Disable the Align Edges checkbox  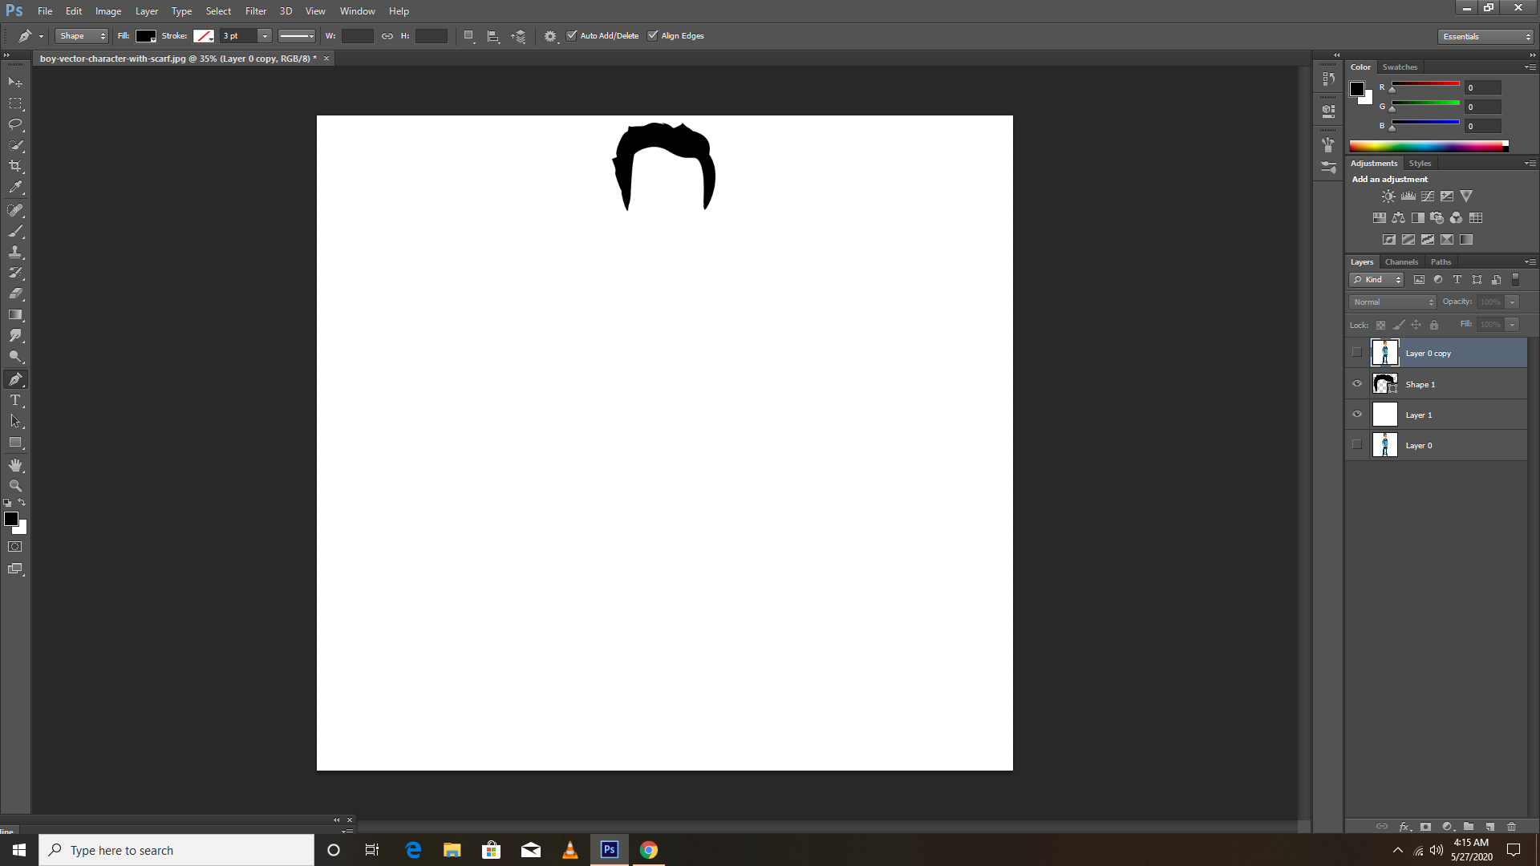click(x=653, y=35)
